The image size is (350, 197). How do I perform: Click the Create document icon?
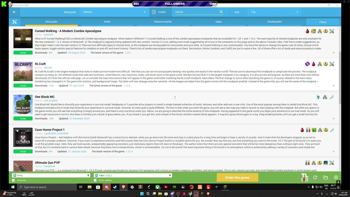pos(154,12)
